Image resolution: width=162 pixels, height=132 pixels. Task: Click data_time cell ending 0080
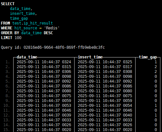pos(44,91)
